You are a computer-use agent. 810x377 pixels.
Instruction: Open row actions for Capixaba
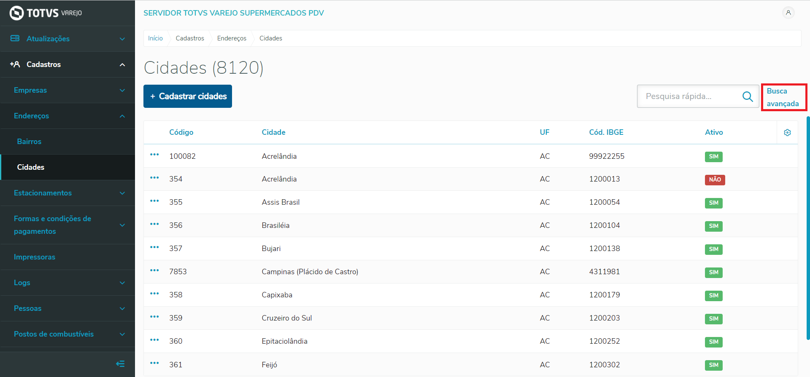coord(154,294)
